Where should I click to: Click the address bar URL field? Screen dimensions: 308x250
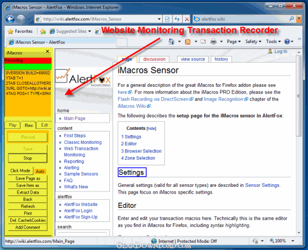click(x=98, y=19)
